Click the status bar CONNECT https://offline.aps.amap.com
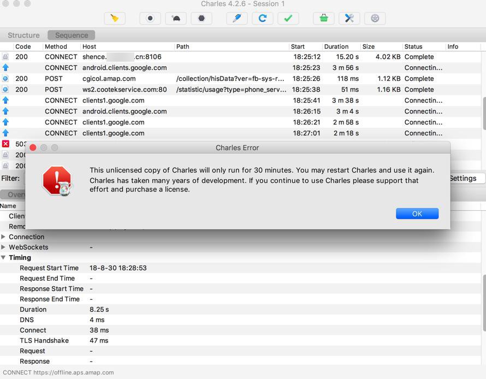This screenshot has width=486, height=379. [58, 372]
